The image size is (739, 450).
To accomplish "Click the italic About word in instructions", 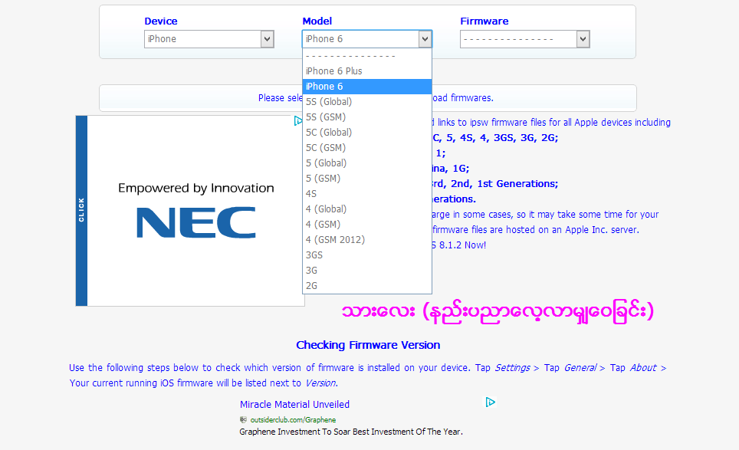I will pyautogui.click(x=643, y=368).
